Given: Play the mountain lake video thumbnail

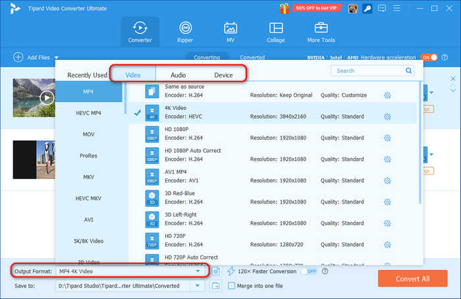Looking at the screenshot, I should (x=47, y=98).
